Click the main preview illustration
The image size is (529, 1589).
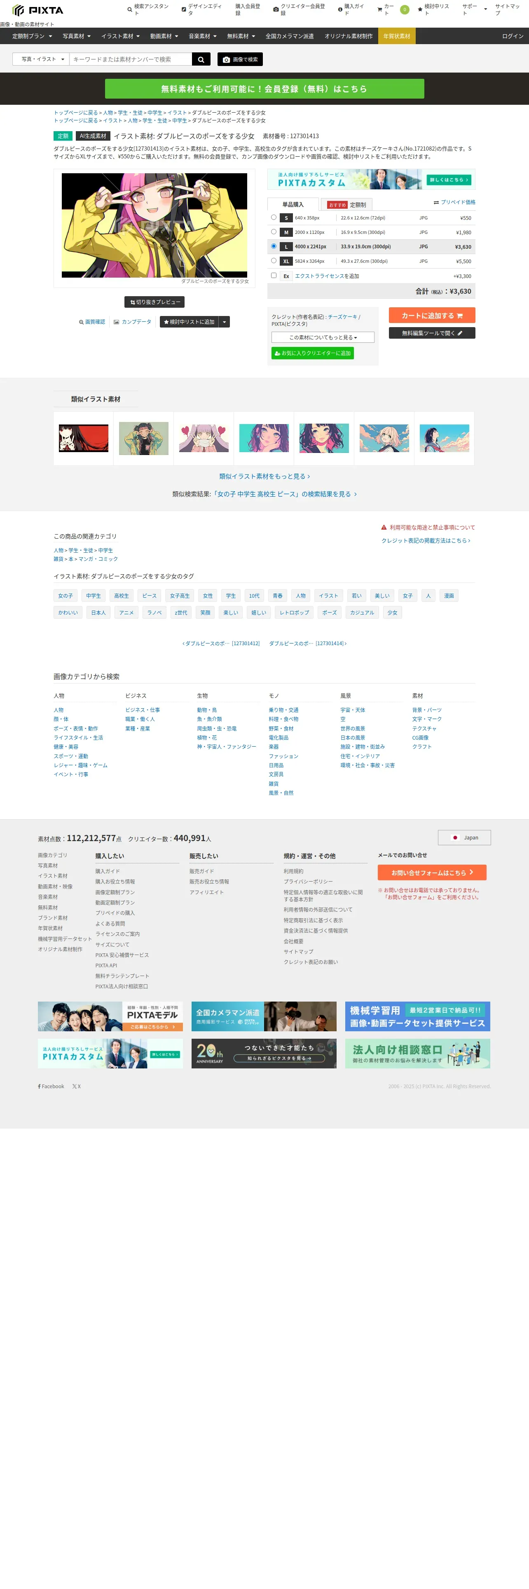[x=154, y=225]
